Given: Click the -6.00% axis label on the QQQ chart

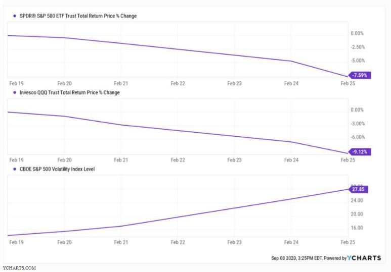Looking at the screenshot, I should pyautogui.click(x=358, y=137).
